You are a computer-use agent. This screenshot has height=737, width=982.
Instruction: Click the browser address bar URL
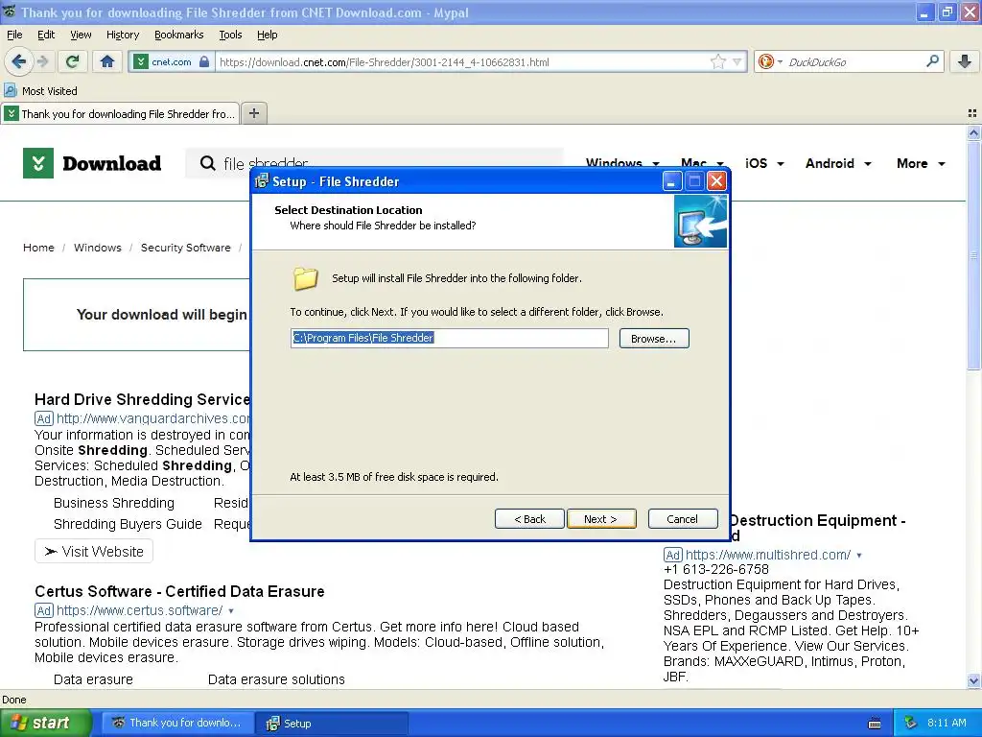click(x=385, y=62)
